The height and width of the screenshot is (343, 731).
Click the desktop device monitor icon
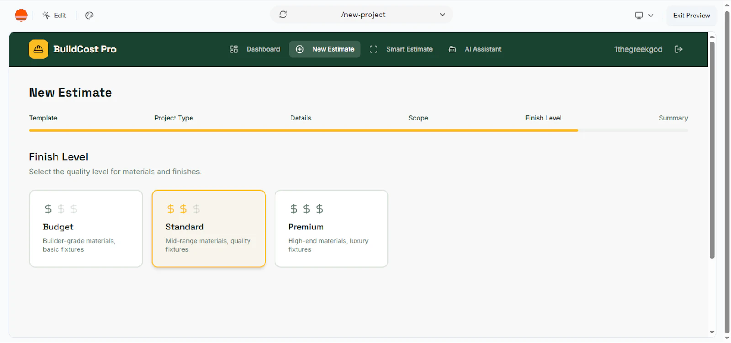pos(639,15)
